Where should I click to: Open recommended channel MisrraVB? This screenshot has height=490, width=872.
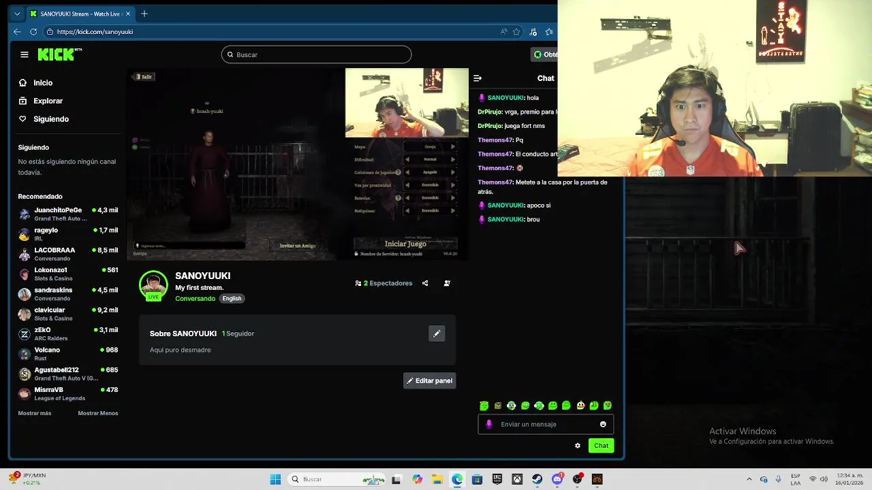[x=68, y=394]
